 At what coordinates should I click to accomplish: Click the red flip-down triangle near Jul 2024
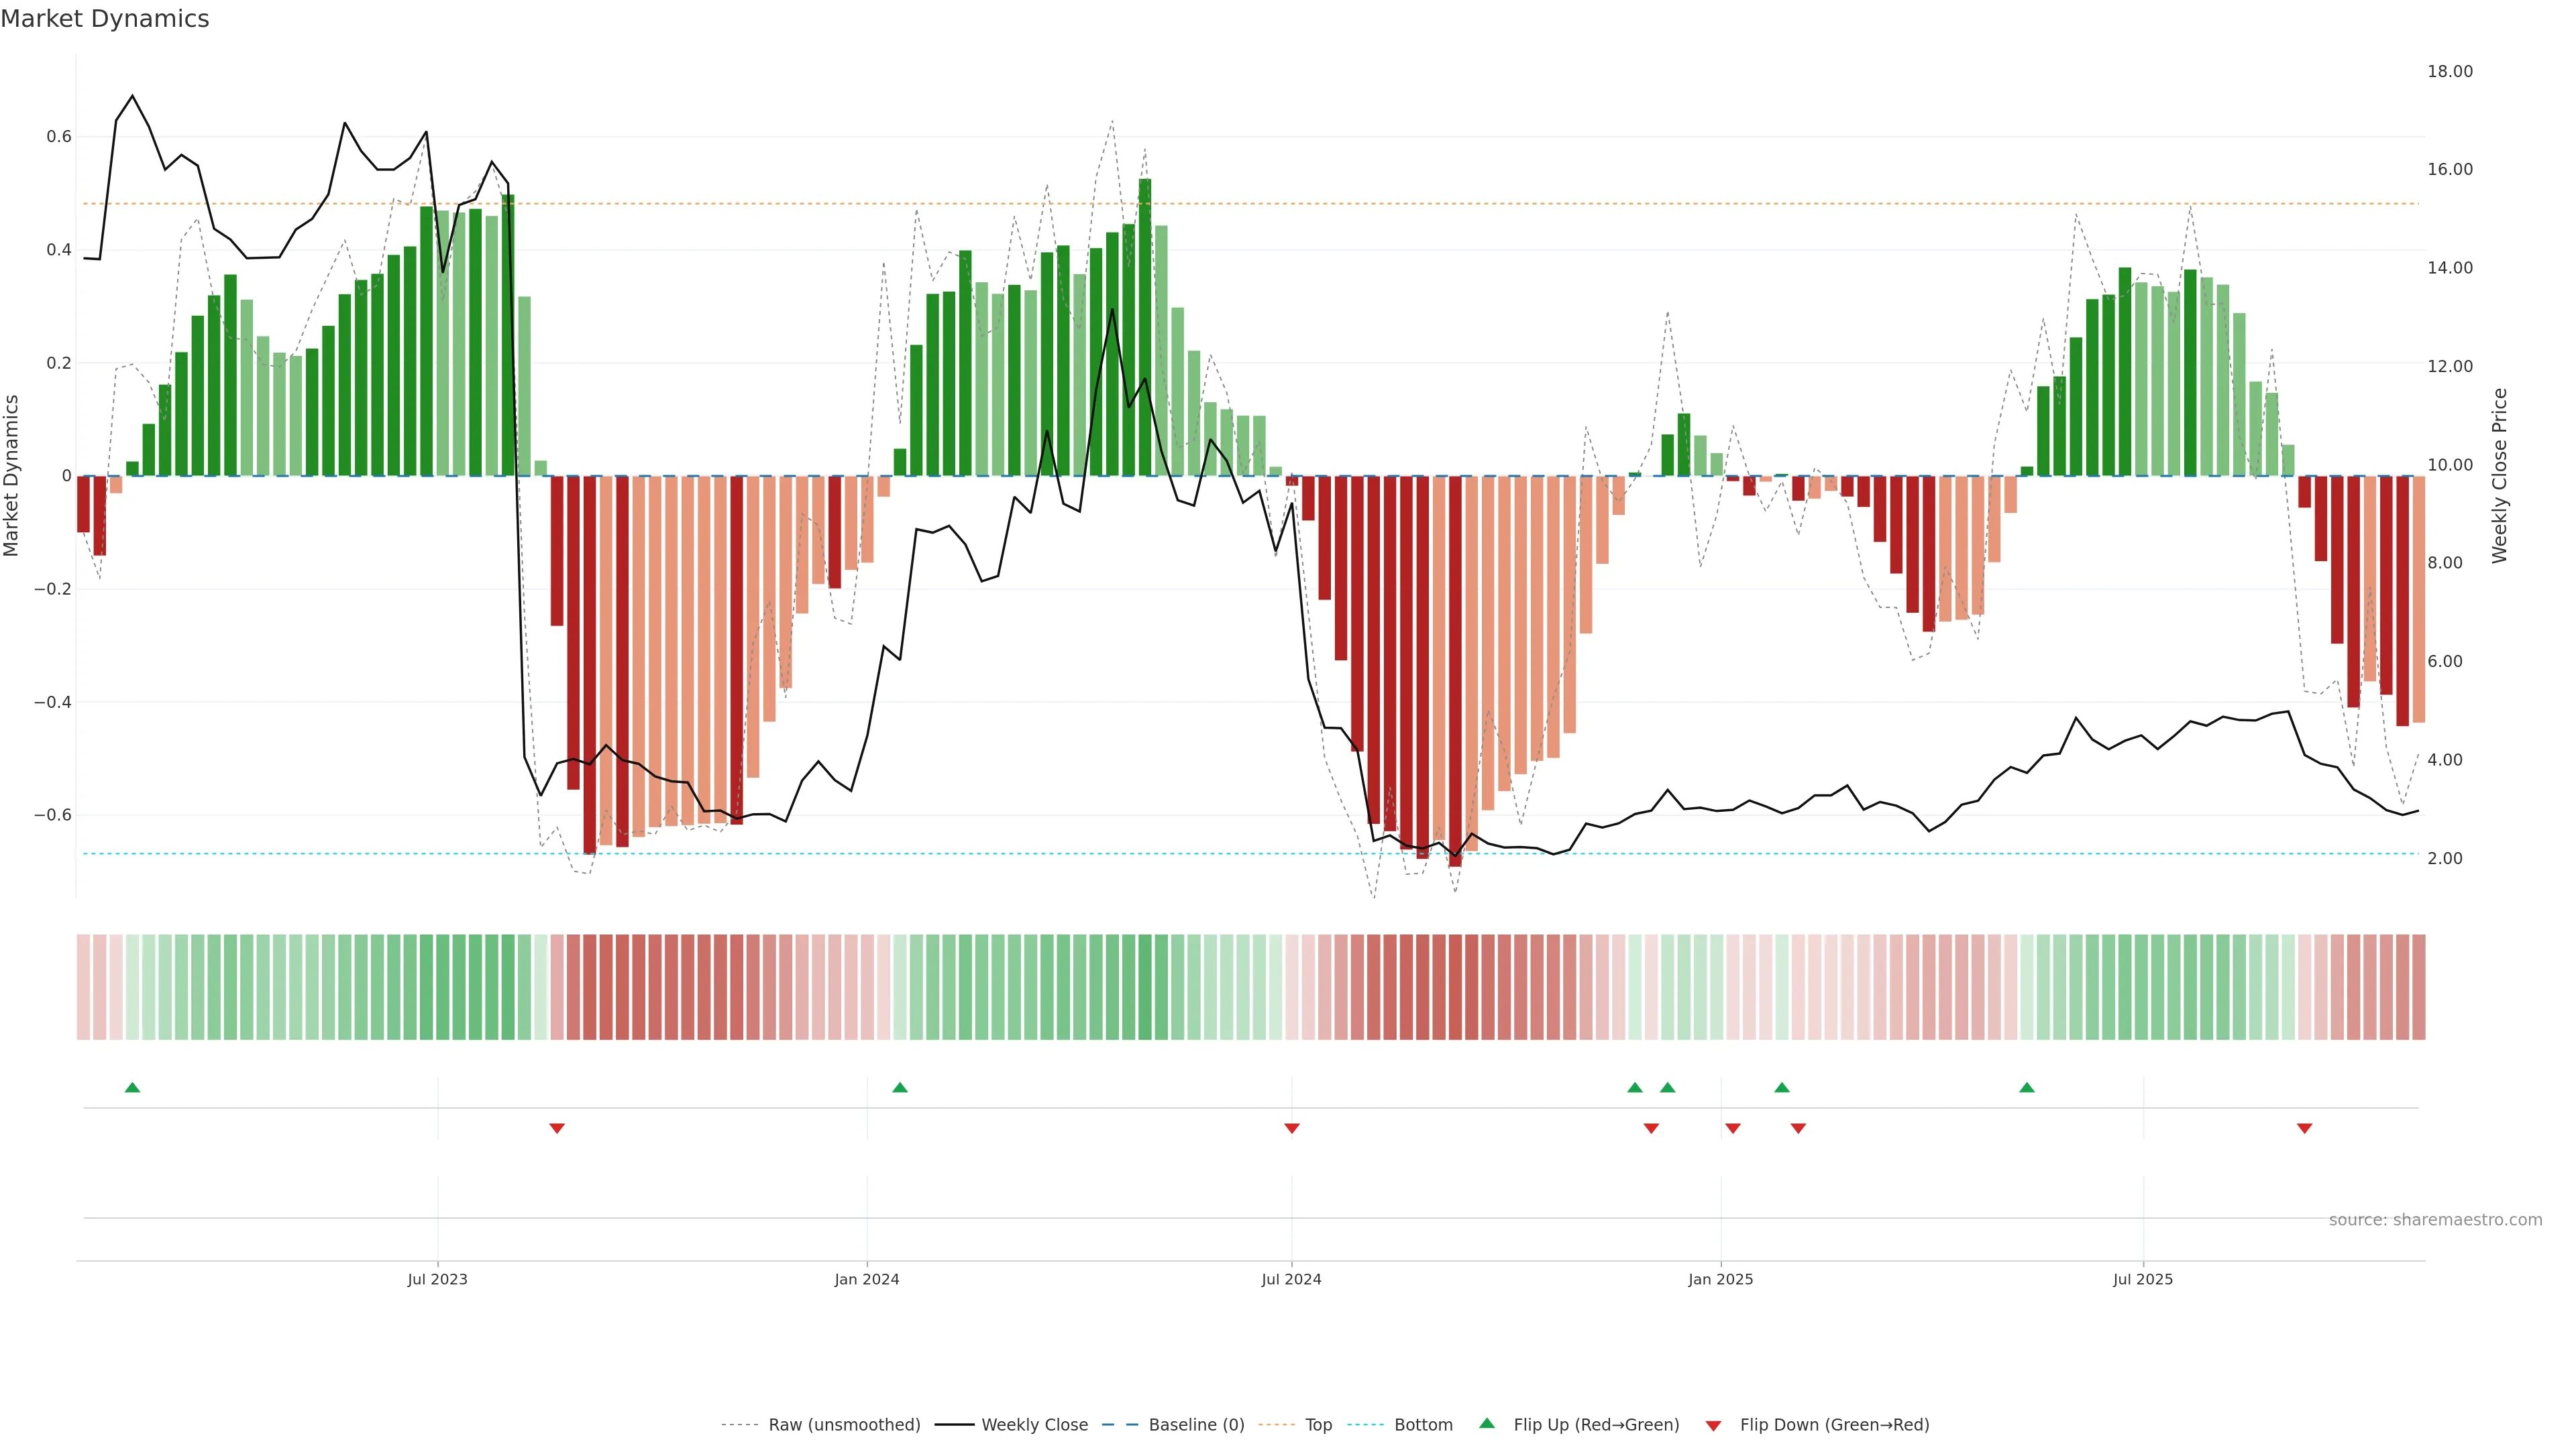tap(1291, 1128)
